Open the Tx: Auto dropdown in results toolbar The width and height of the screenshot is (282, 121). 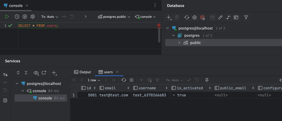(x=174, y=80)
